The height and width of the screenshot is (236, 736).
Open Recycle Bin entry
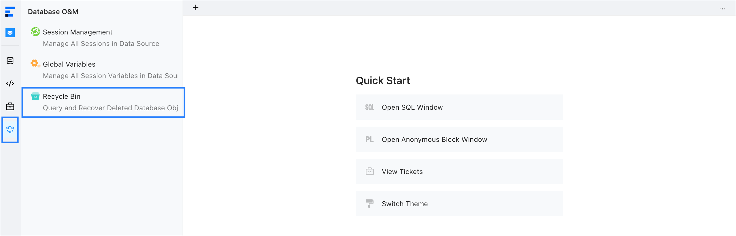tap(61, 96)
